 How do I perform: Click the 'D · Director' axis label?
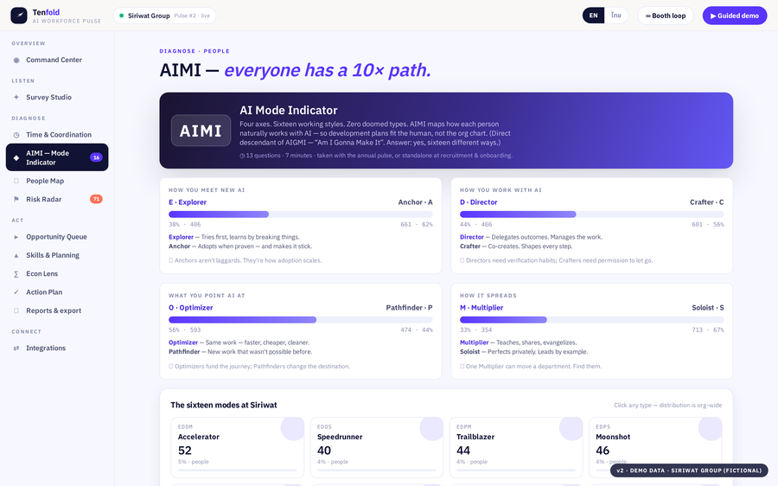coord(478,202)
